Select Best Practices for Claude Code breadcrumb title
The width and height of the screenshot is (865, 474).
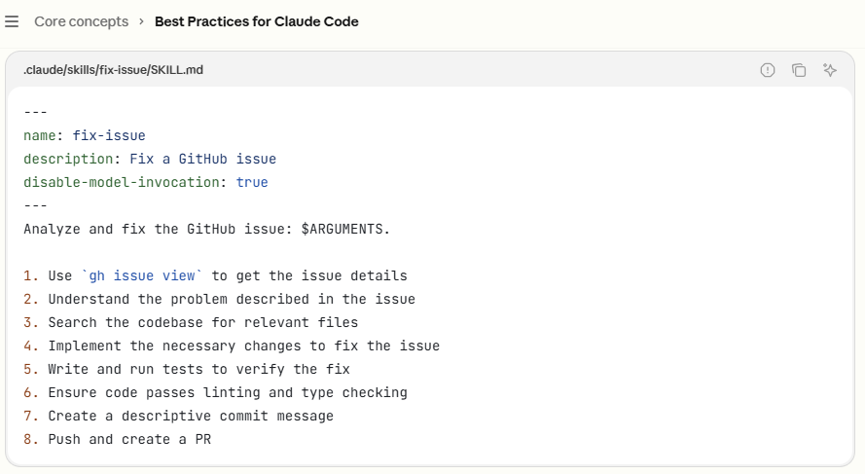(x=257, y=21)
